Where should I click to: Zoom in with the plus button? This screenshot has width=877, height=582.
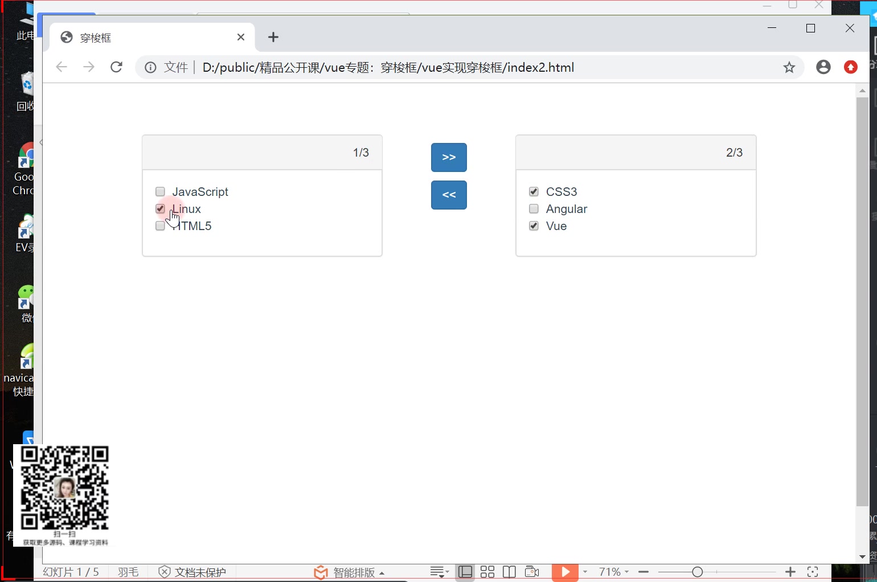coord(790,572)
